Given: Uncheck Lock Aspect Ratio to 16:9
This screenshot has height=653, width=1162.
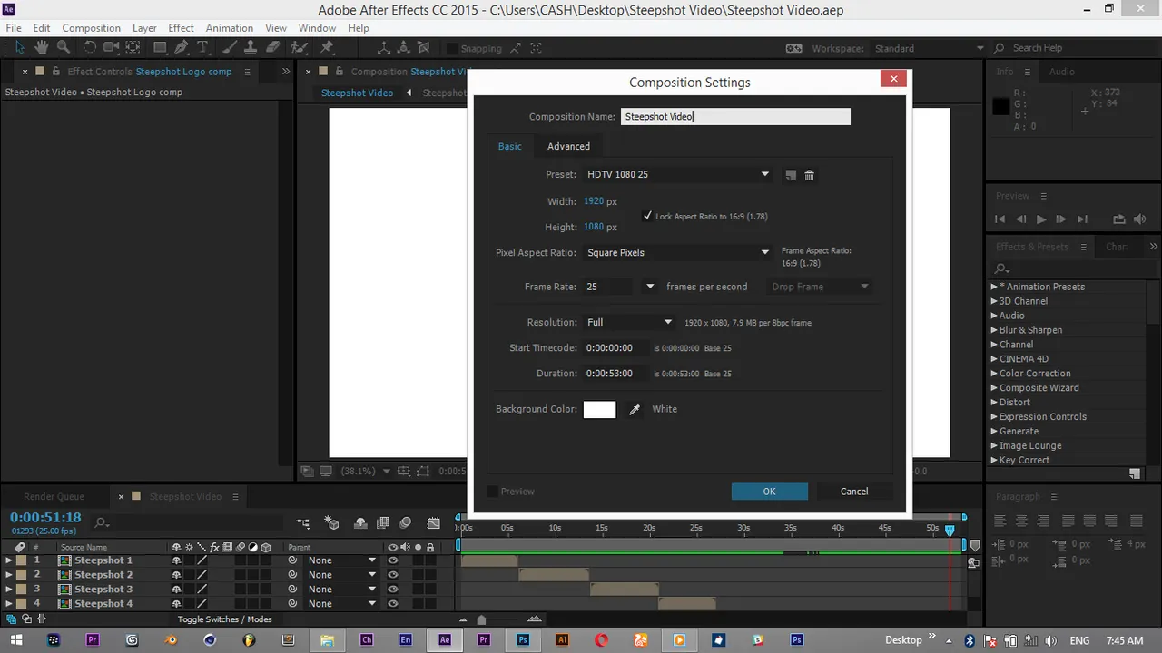Looking at the screenshot, I should click(647, 216).
